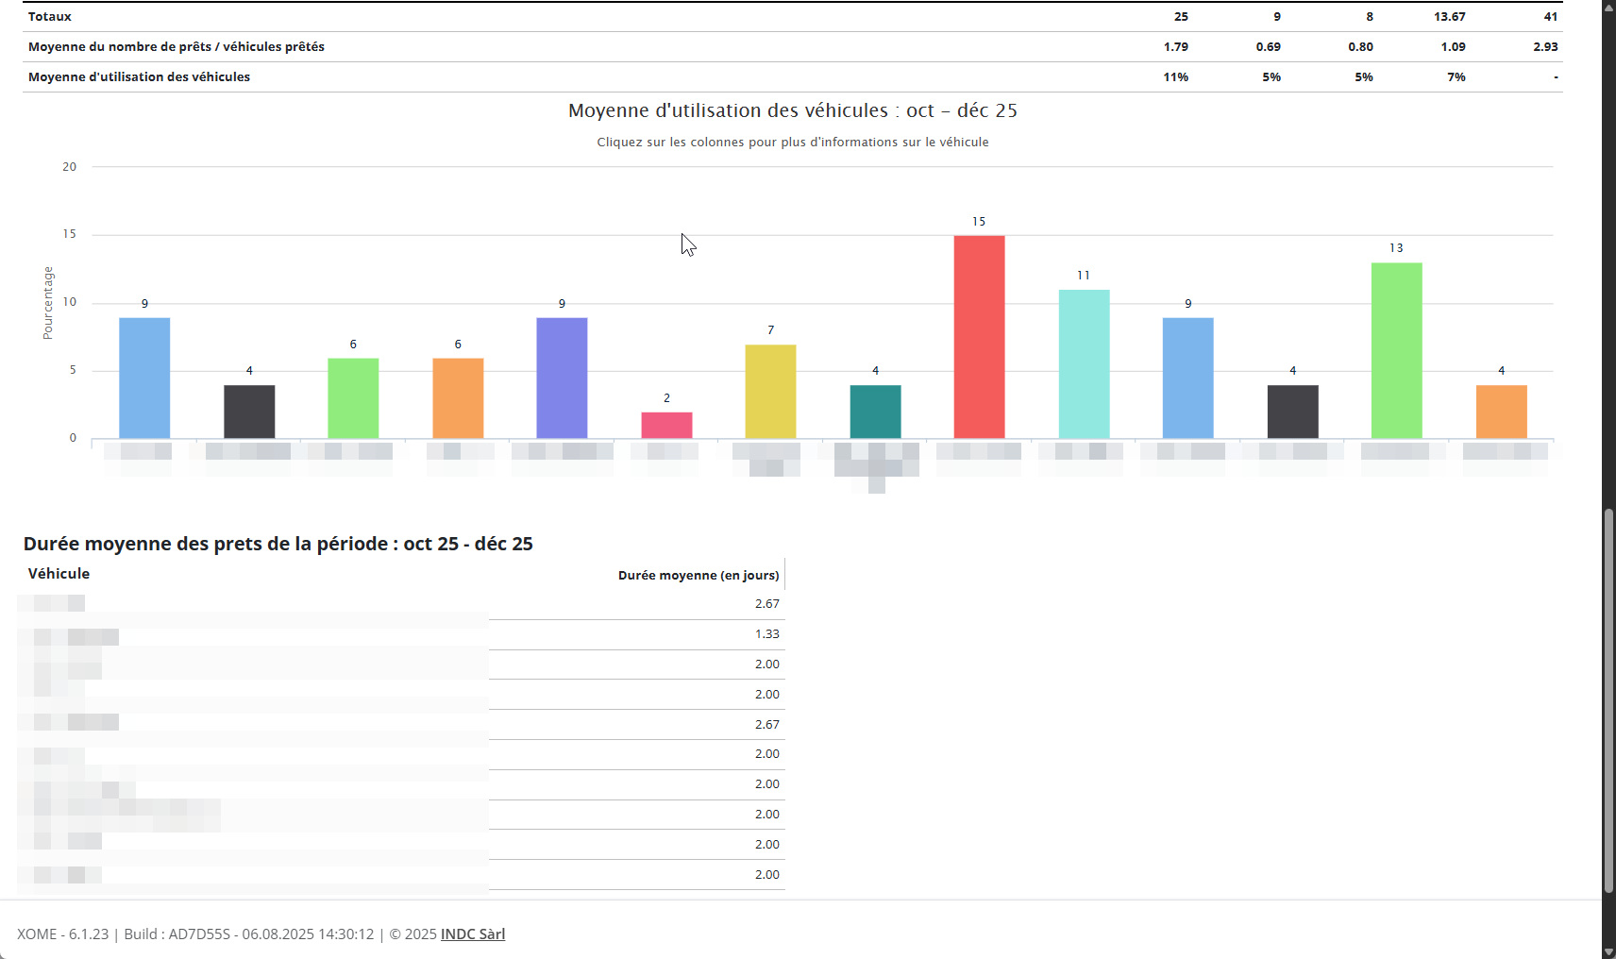Click the orange bar with value 6
Screen dimensions: 1616x959
coord(458,398)
